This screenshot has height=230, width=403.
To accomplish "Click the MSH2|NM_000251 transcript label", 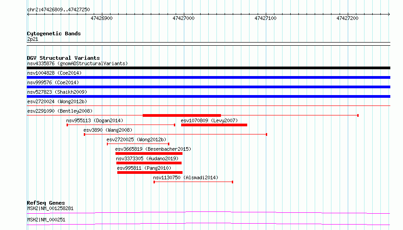I will [46, 220].
